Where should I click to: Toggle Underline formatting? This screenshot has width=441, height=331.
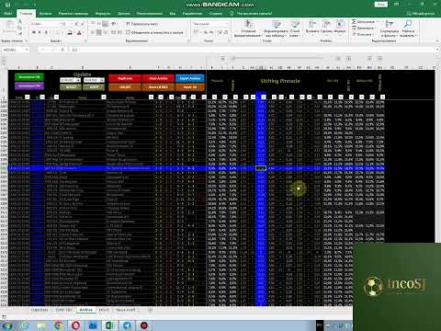[x=46, y=32]
